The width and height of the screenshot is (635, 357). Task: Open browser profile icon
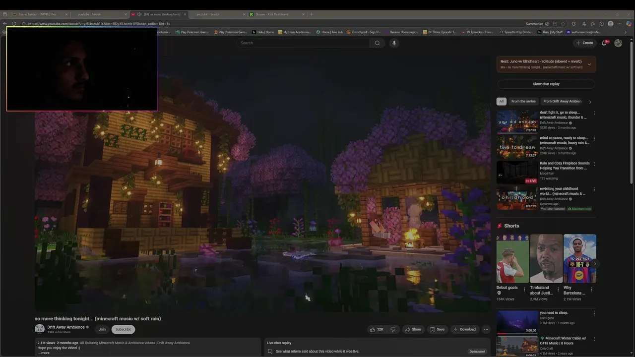[611, 24]
